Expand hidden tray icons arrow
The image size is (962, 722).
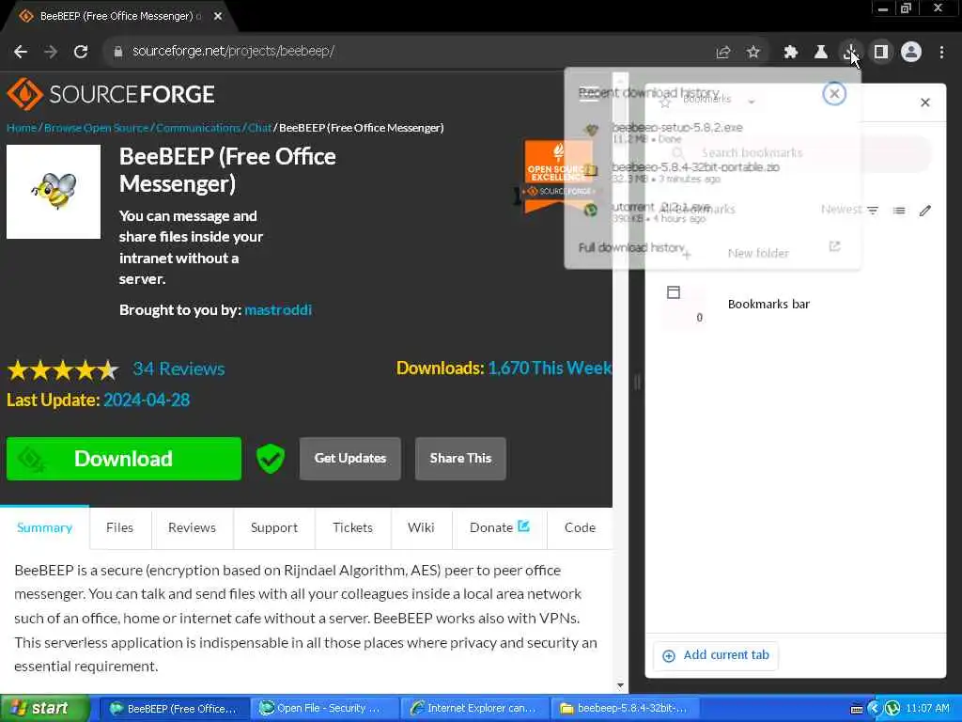[875, 709]
